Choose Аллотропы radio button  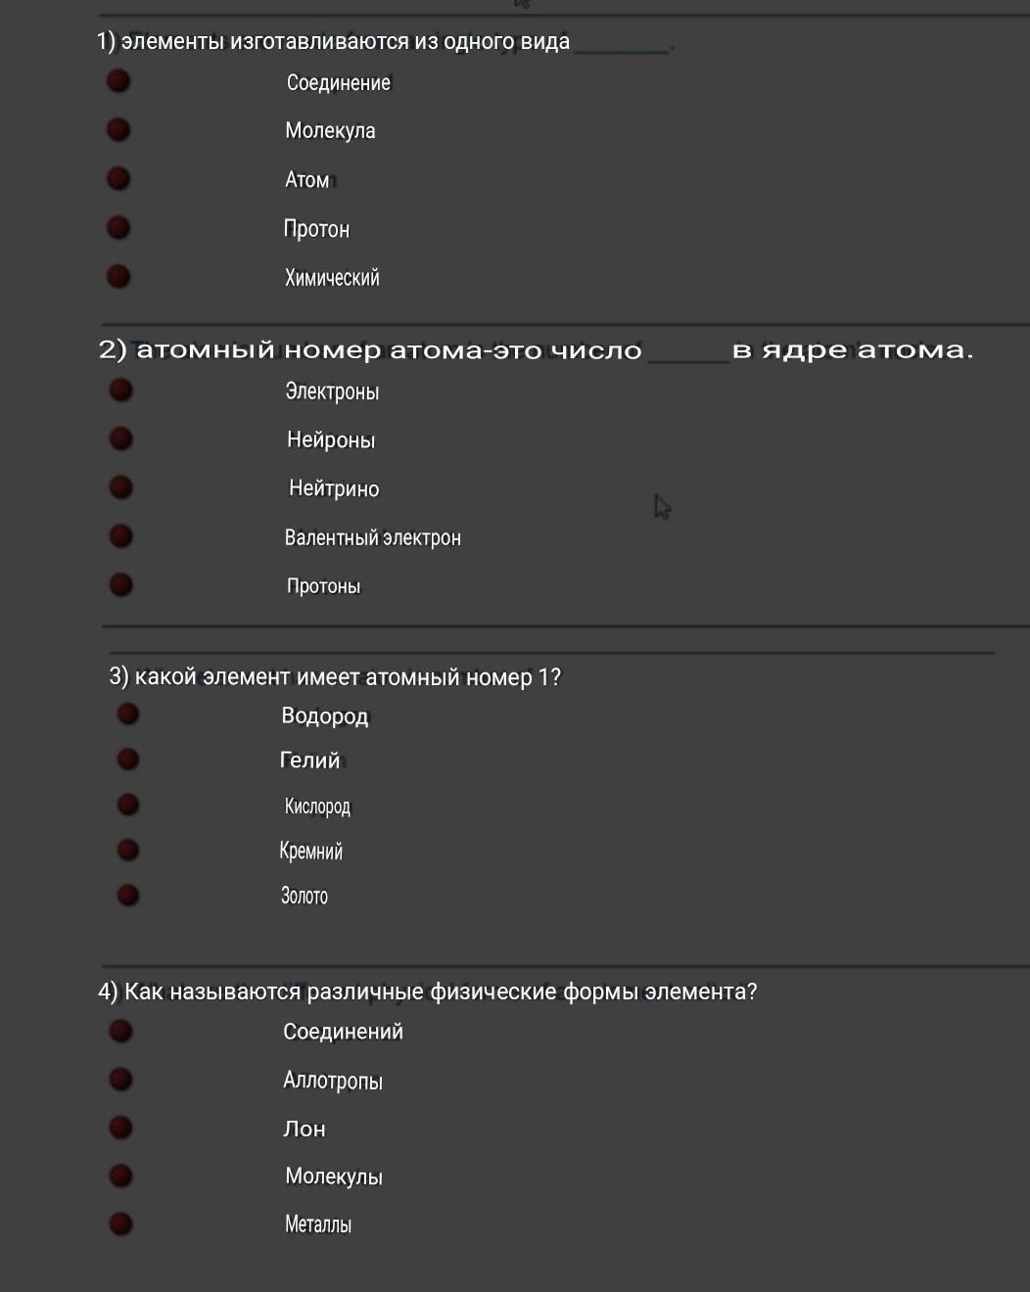pos(120,1079)
